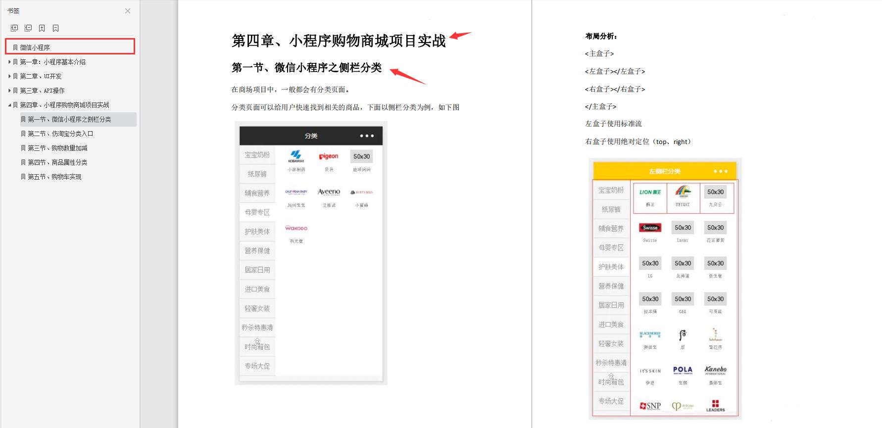Click the <右盒子></右盒子> line
Image resolution: width=882 pixels, height=428 pixels.
615,89
